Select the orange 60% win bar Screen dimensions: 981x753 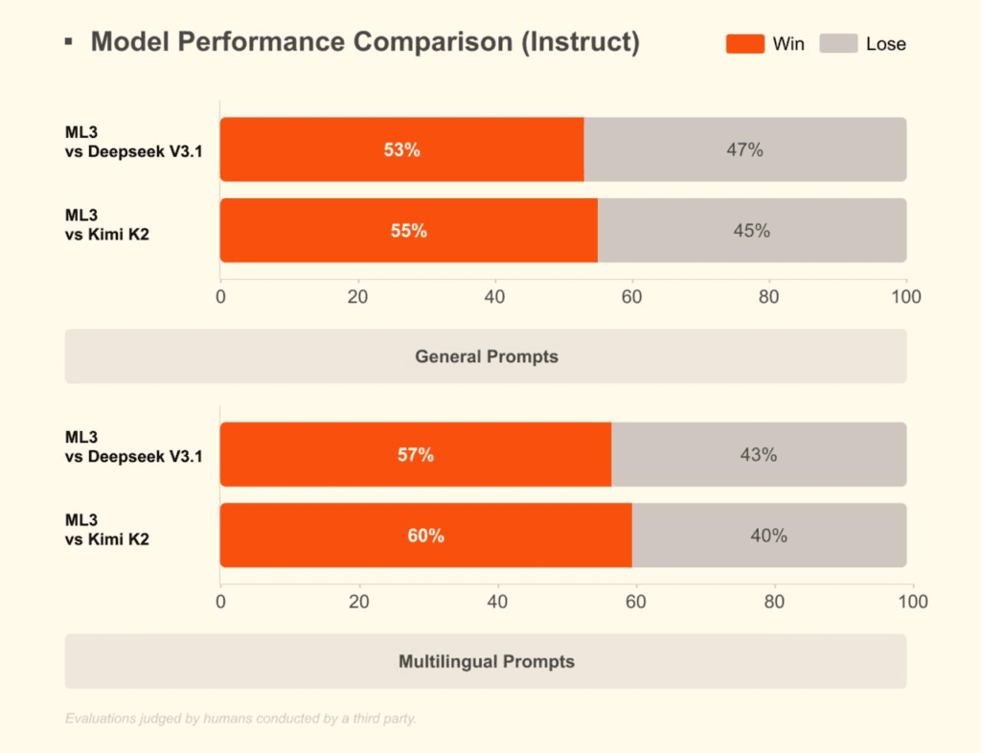425,535
